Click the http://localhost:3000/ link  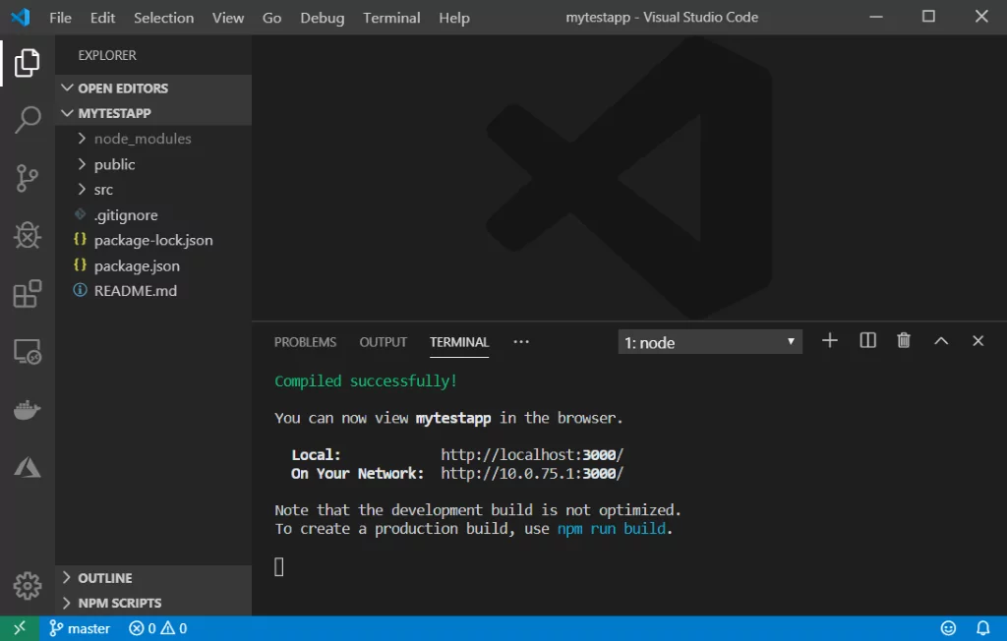pyautogui.click(x=532, y=455)
